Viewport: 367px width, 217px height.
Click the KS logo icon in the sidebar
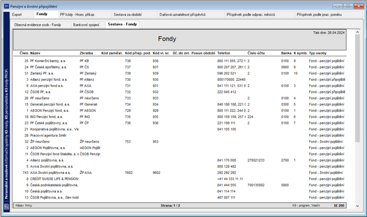(x=6, y=206)
